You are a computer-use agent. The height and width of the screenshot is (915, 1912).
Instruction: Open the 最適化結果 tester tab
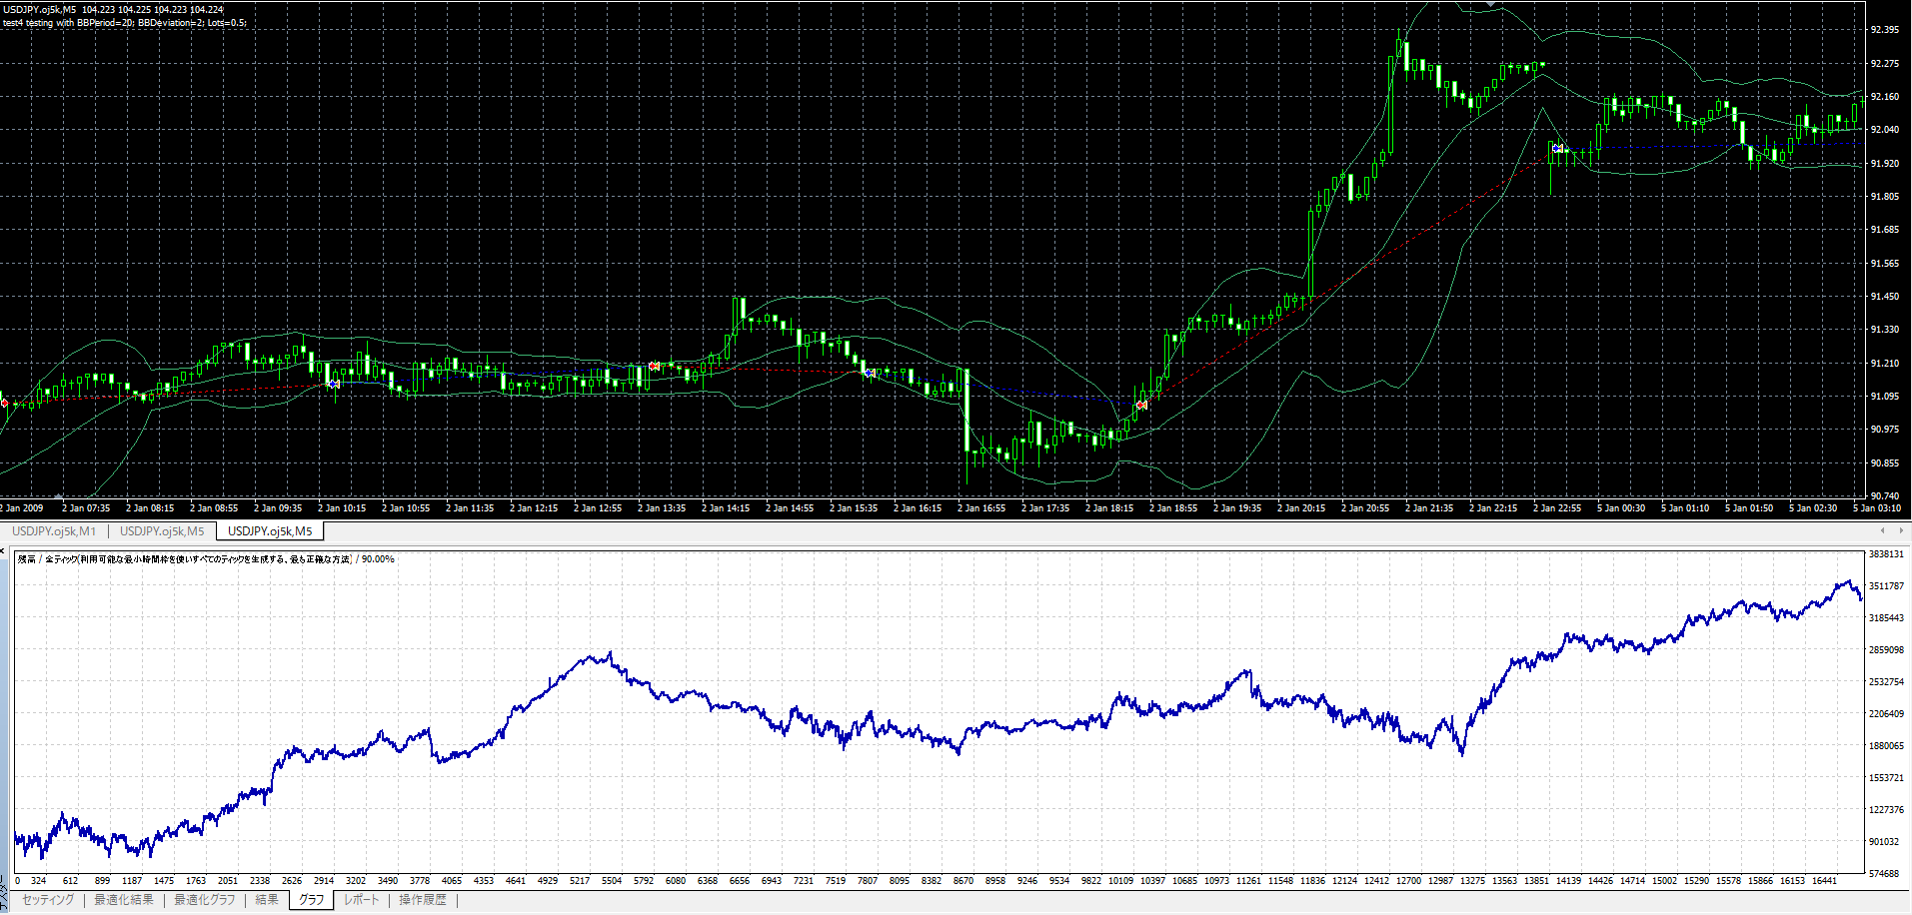coord(124,900)
